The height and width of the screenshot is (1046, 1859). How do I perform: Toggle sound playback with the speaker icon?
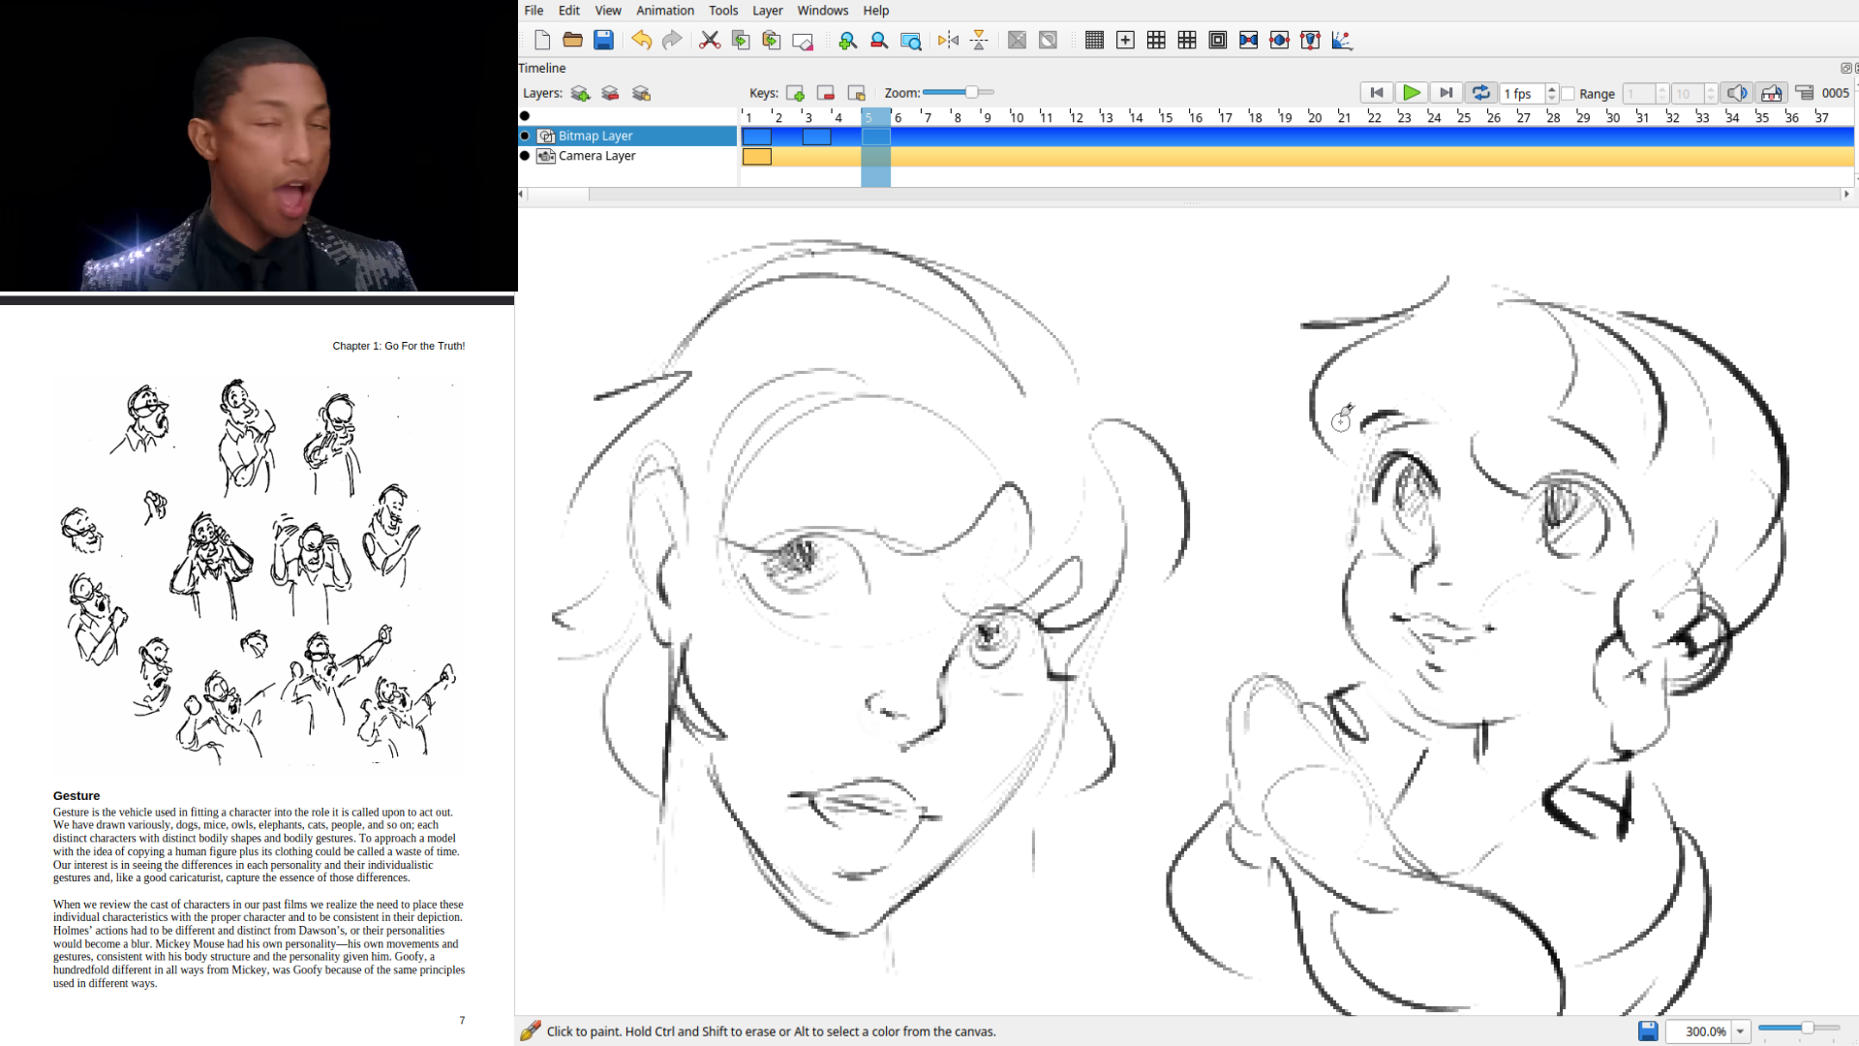pos(1737,93)
